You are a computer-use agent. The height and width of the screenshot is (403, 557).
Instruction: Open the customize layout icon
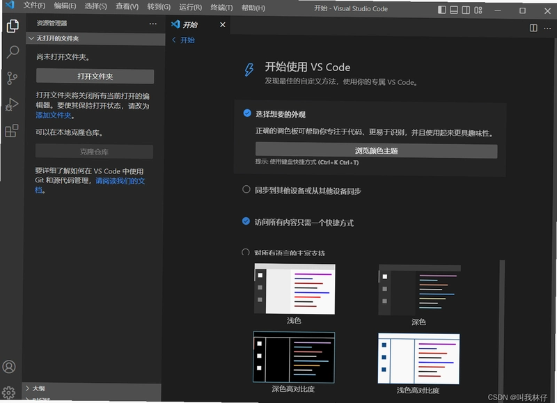478,10
